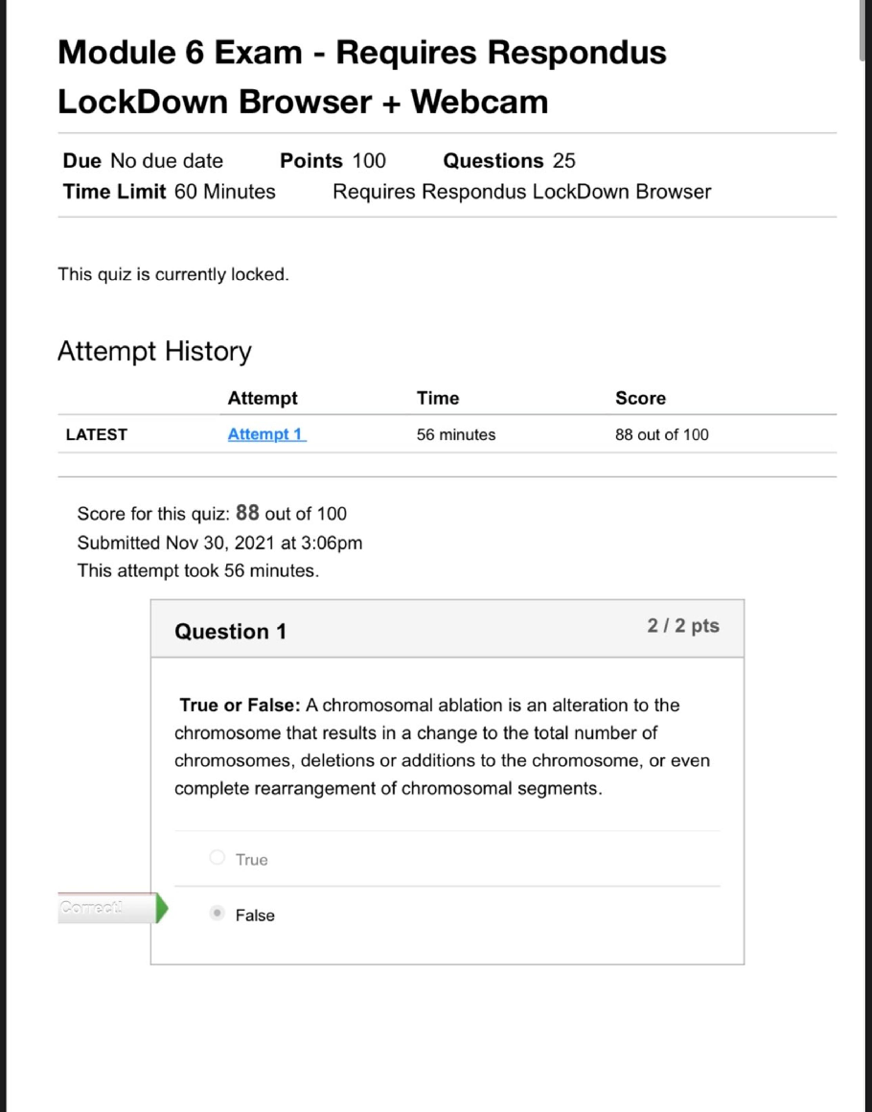Click the LATEST row label
Viewport: 872px width, 1112px height.
tap(97, 434)
